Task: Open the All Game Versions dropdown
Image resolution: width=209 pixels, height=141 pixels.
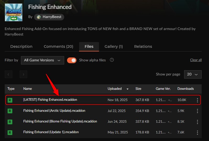Action: [x=42, y=60]
